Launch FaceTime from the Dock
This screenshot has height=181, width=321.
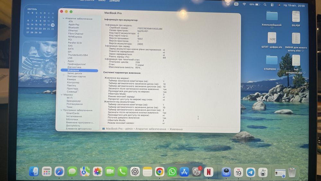(x=110, y=172)
